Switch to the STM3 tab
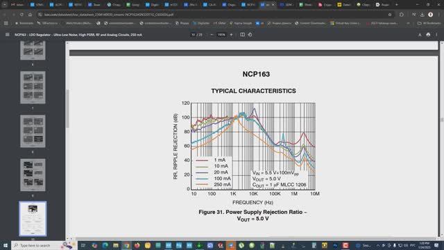 (37, 5)
